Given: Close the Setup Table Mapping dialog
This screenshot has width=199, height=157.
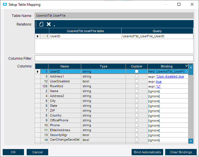Looking at the screenshot, I should pyautogui.click(x=192, y=4).
